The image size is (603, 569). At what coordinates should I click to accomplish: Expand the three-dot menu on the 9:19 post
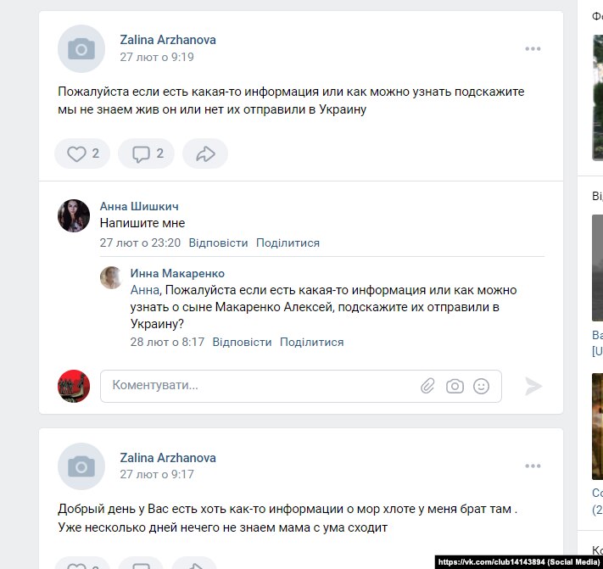533,49
